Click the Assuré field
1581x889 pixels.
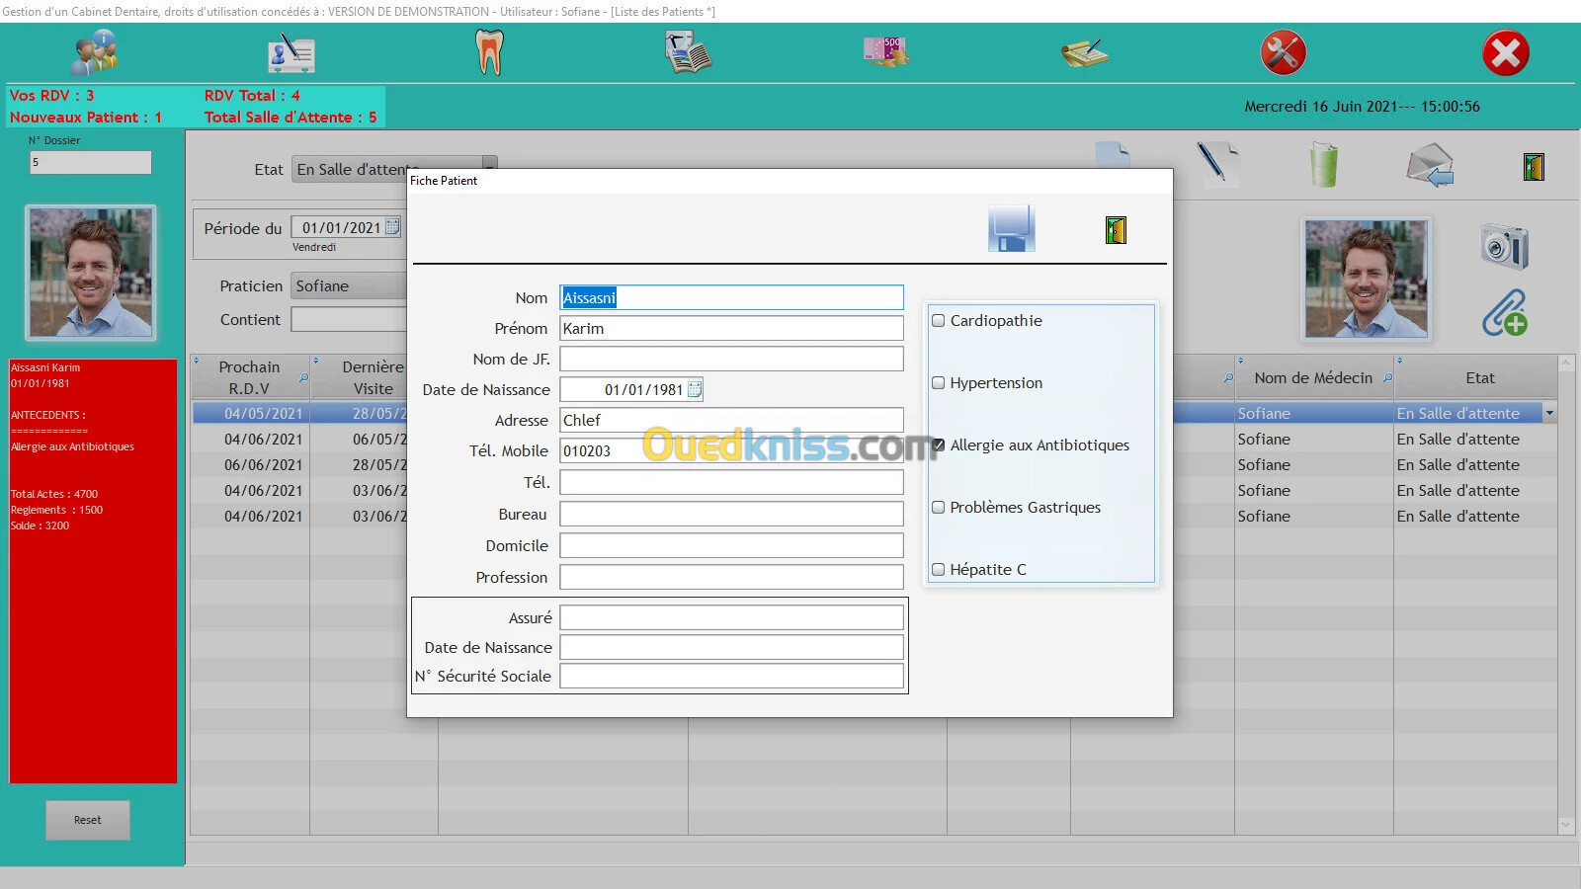click(731, 617)
